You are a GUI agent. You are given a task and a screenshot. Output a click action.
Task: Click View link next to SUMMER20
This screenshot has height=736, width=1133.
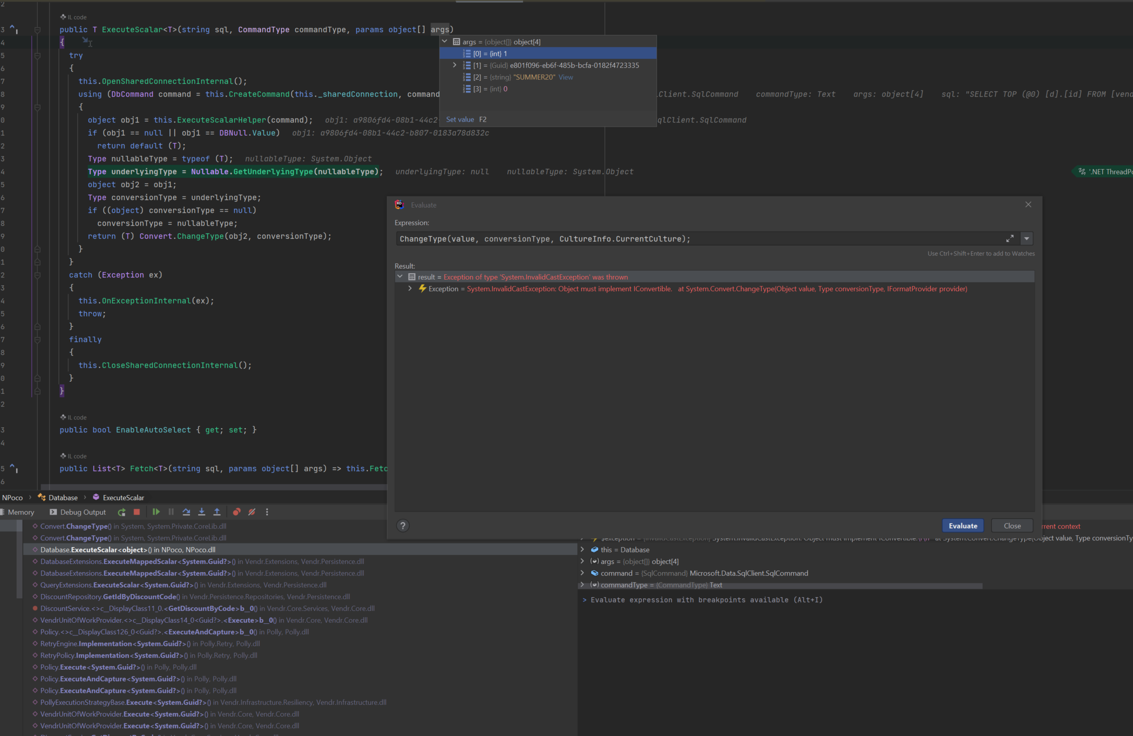[566, 77]
